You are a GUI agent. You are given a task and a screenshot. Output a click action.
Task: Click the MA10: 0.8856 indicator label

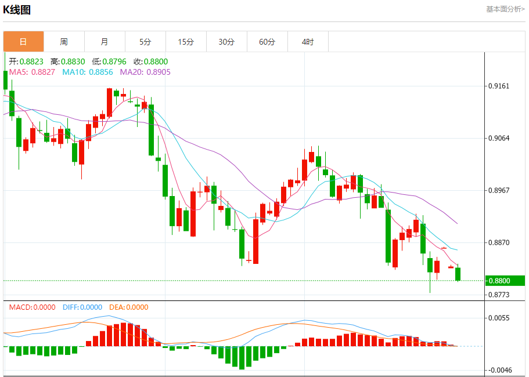(88, 72)
